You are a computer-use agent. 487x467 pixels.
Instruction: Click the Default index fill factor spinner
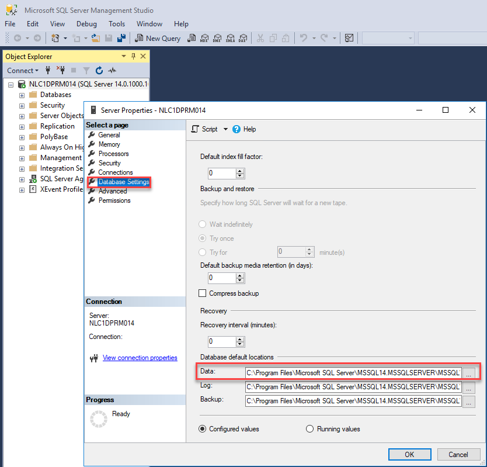(x=239, y=173)
